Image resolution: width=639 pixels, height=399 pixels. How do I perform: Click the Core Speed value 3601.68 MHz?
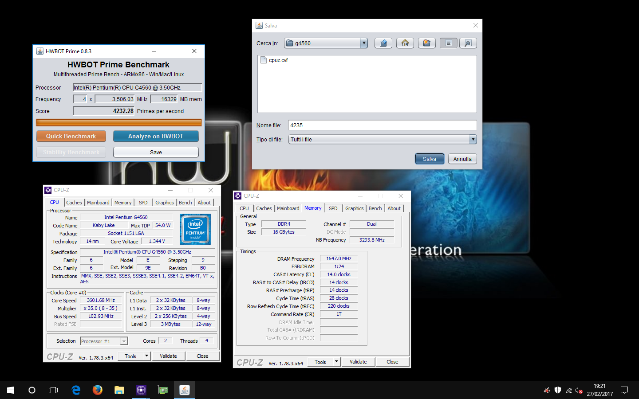[x=101, y=300]
